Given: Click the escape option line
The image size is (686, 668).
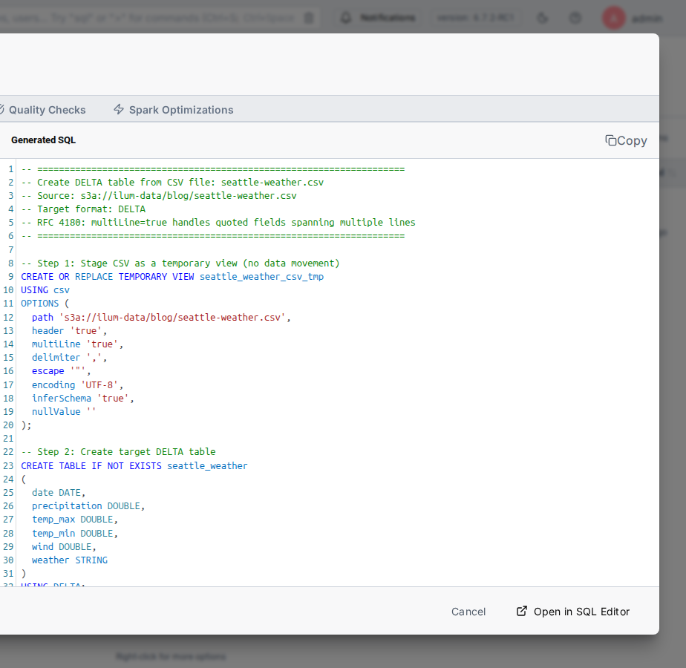Looking at the screenshot, I should (61, 371).
